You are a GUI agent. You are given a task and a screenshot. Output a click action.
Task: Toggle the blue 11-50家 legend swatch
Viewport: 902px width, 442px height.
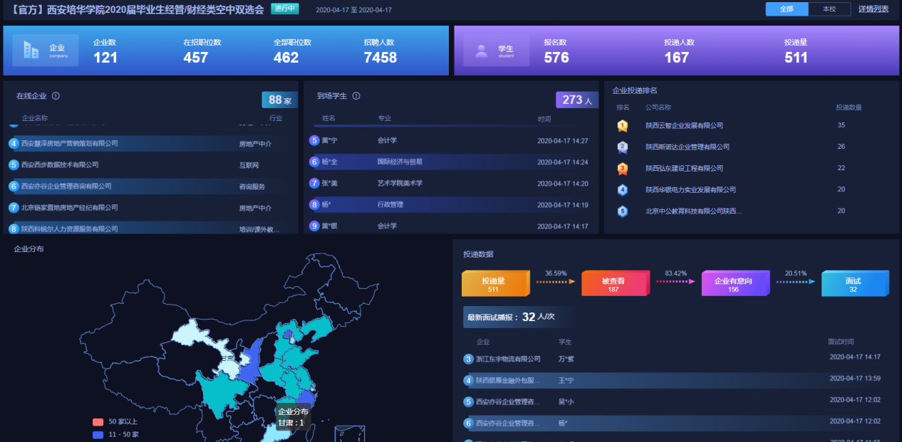[98, 434]
